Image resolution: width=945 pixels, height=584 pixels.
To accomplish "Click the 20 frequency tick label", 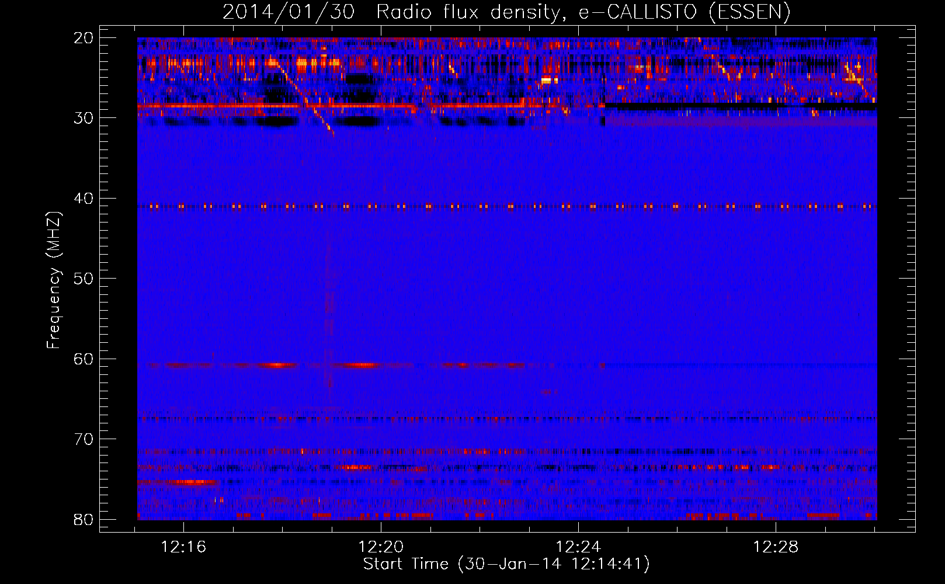I will (x=84, y=38).
